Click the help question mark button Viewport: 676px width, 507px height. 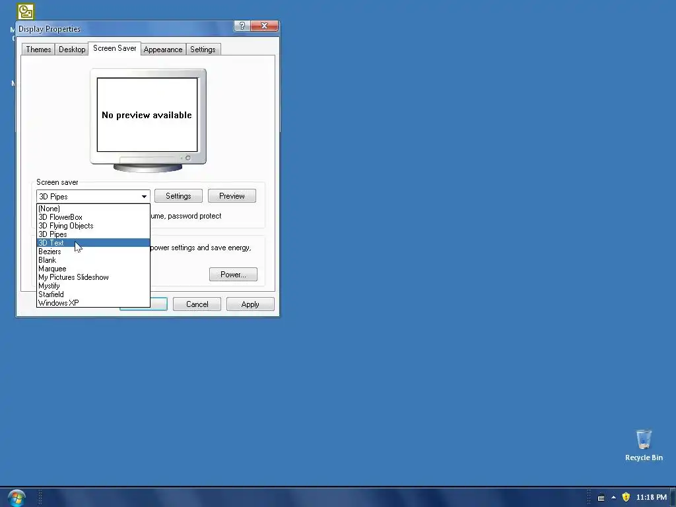[242, 26]
